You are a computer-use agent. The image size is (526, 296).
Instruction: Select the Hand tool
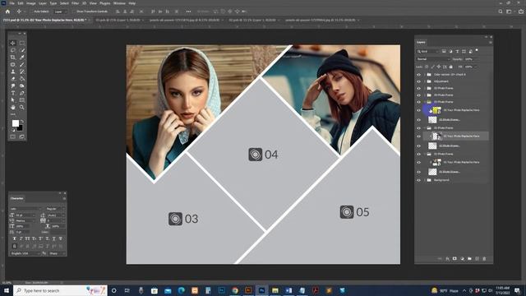pyautogui.click(x=13, y=108)
